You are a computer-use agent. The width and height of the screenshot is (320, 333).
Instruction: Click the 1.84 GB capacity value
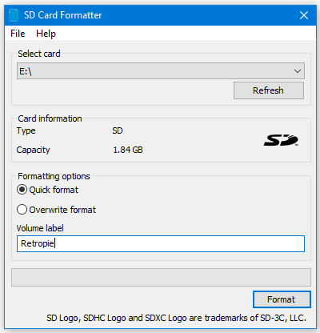coord(128,150)
